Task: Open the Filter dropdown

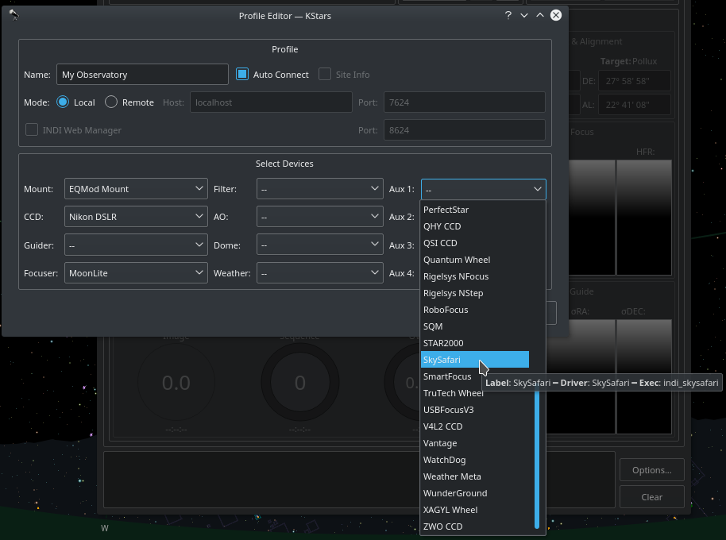Action: pos(320,188)
